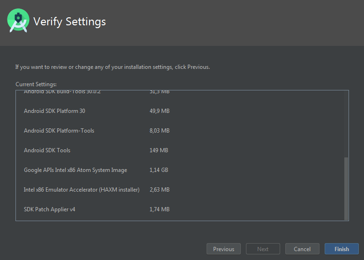Click the 'Current Settings:' label
This screenshot has width=364, height=260.
36,84
